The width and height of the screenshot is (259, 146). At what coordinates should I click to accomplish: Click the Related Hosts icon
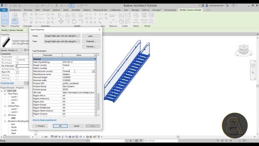[x=144, y=18]
